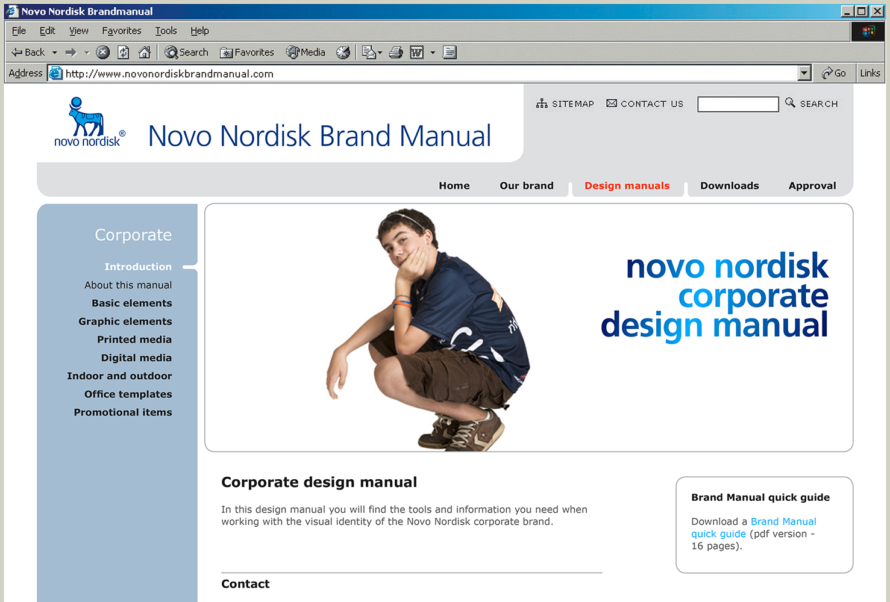This screenshot has width=890, height=602.
Task: Open Basic elements in the sidebar
Action: click(x=131, y=303)
